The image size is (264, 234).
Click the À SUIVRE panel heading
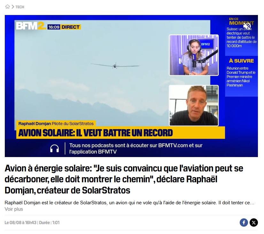(x=241, y=61)
